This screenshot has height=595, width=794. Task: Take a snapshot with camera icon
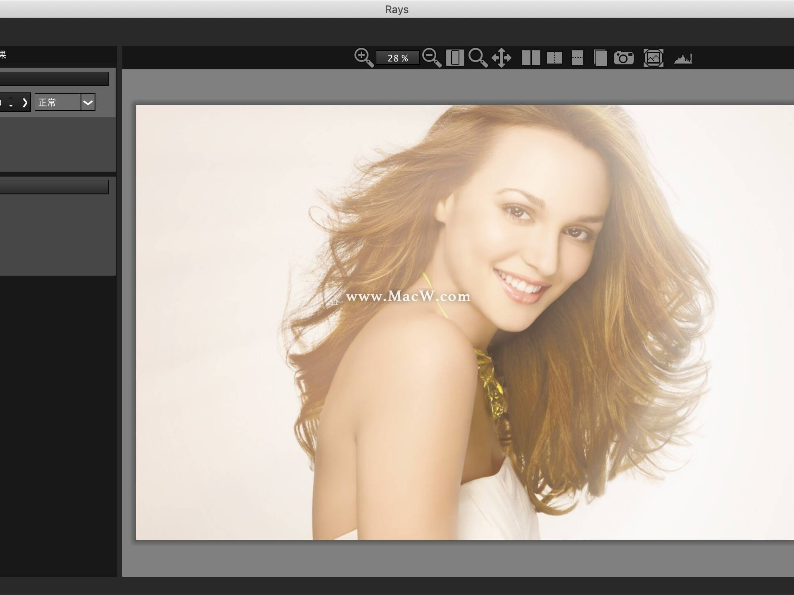coord(623,58)
